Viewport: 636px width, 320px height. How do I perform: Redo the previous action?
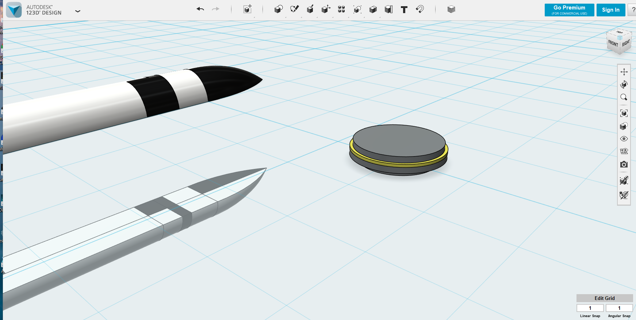pos(216,9)
